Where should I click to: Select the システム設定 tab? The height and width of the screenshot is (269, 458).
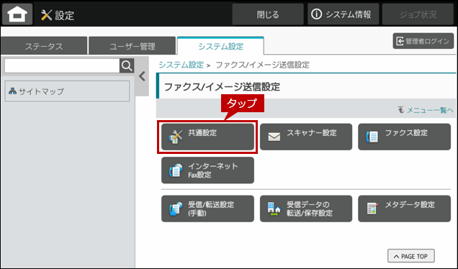tap(220, 46)
